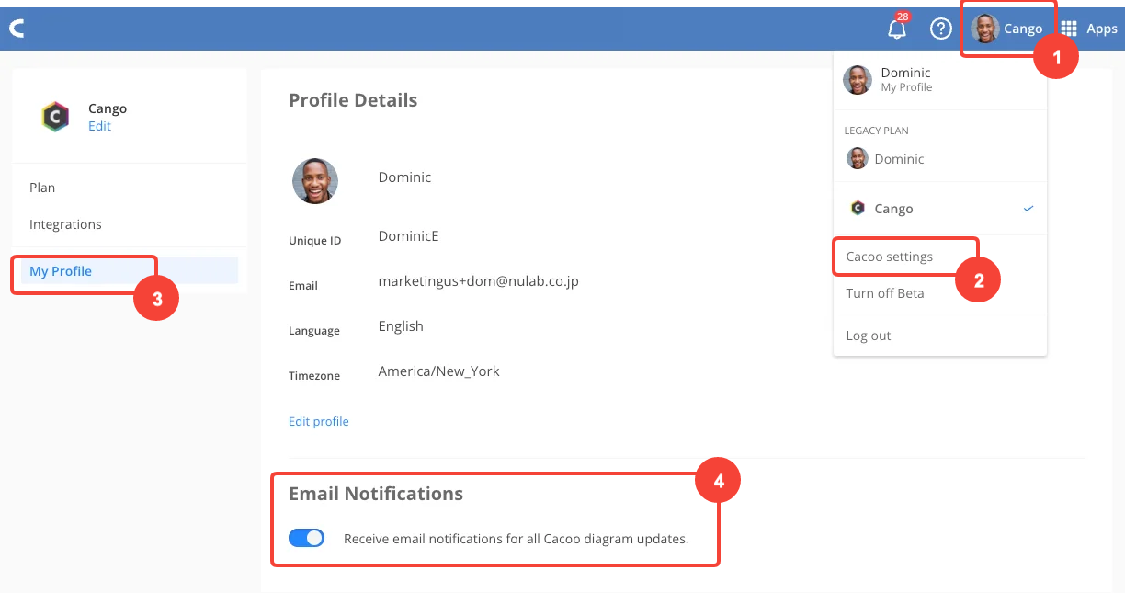
Task: Open the Apps grid launcher
Action: click(x=1069, y=29)
